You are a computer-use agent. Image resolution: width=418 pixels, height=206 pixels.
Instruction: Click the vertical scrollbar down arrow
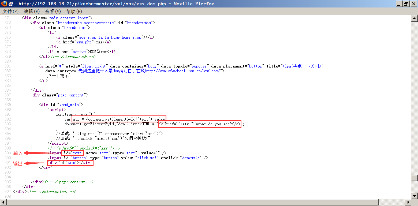(415, 196)
